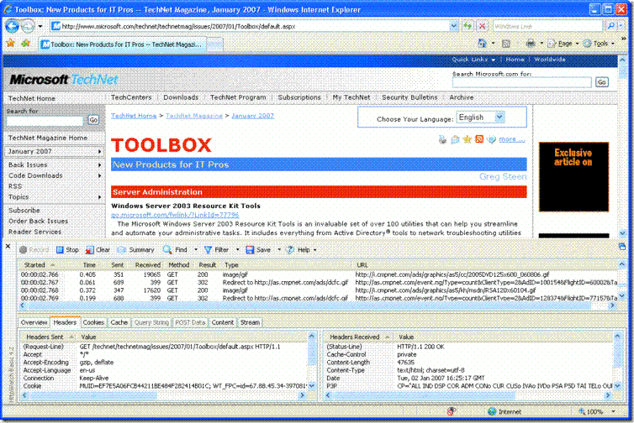Click the HttpWatch Stop button
Image resolution: width=634 pixels, height=423 pixels.
(67, 250)
